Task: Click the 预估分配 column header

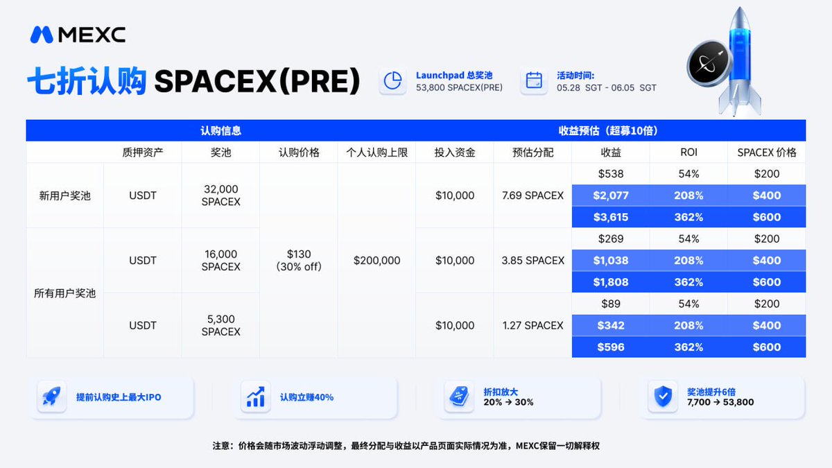Action: point(533,153)
